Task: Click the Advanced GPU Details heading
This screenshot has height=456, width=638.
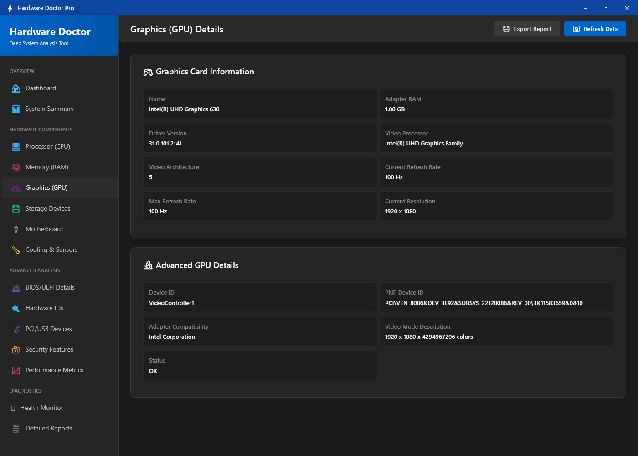Action: pos(197,265)
